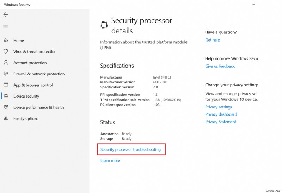Open Security processor troubleshooting link
282x193 pixels.
[130, 150]
